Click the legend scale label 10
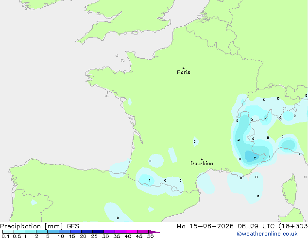The image size is (308, 238). click(x=61, y=236)
